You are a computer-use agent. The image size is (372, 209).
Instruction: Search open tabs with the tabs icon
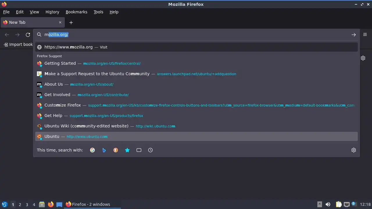[139, 150]
